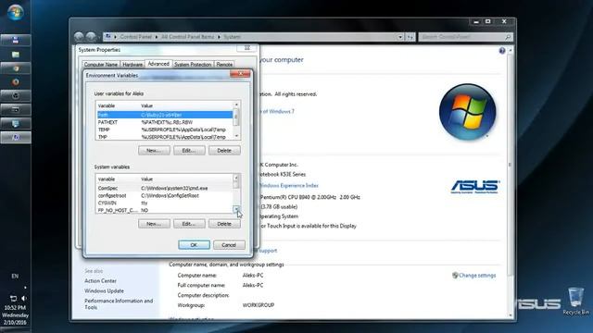Screen dimensions: 593x333
Task: Click the EN language indicator
Action: click(15, 276)
